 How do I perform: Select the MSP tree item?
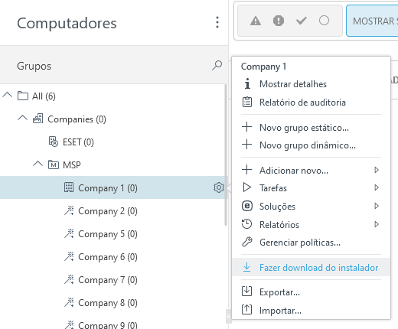[72, 165]
